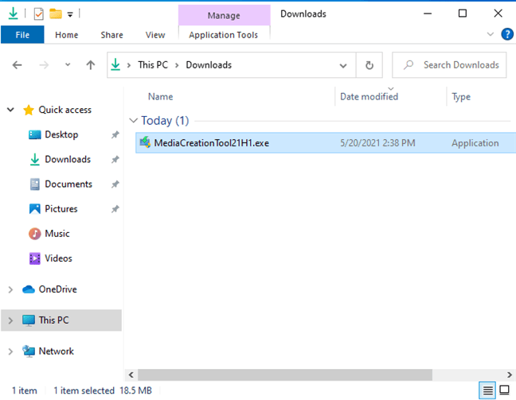The image size is (516, 400).
Task: Open Pictures in the navigation pane
Action: click(x=61, y=208)
